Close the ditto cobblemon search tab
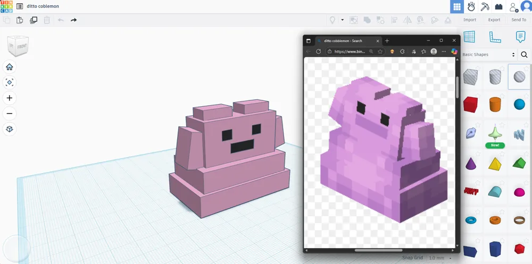The width and height of the screenshot is (532, 264). pyautogui.click(x=378, y=41)
